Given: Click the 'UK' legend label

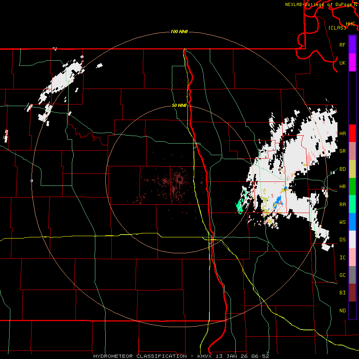Looking at the screenshot, I should [342, 63].
